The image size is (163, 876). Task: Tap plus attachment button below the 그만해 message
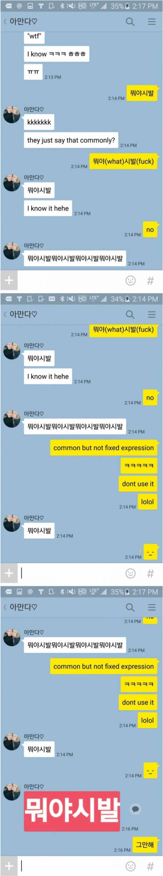coord(9,866)
